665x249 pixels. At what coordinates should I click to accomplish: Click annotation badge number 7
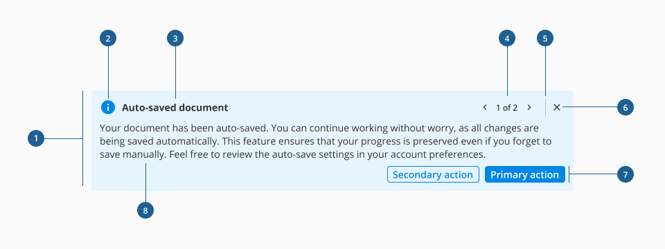coord(625,174)
